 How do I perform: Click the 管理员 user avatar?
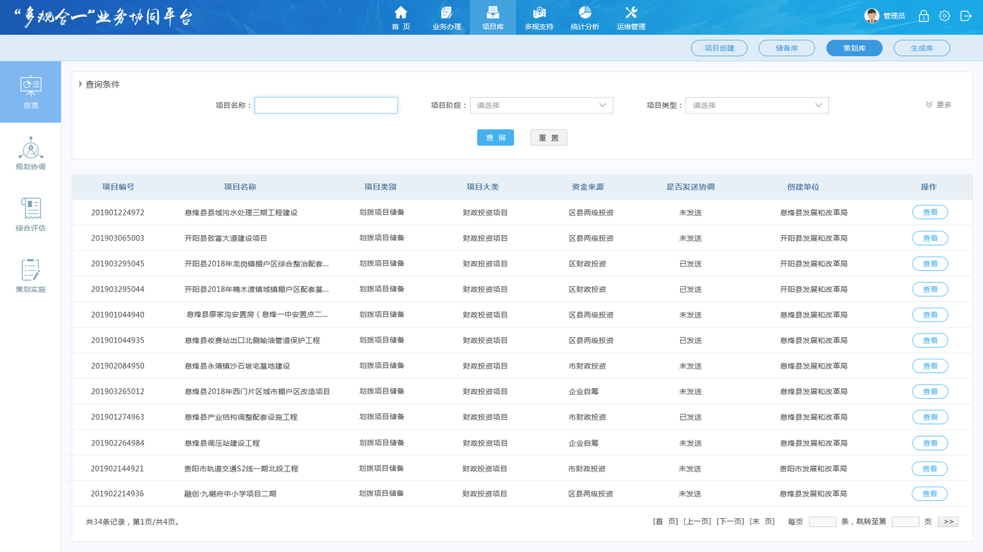click(x=872, y=16)
